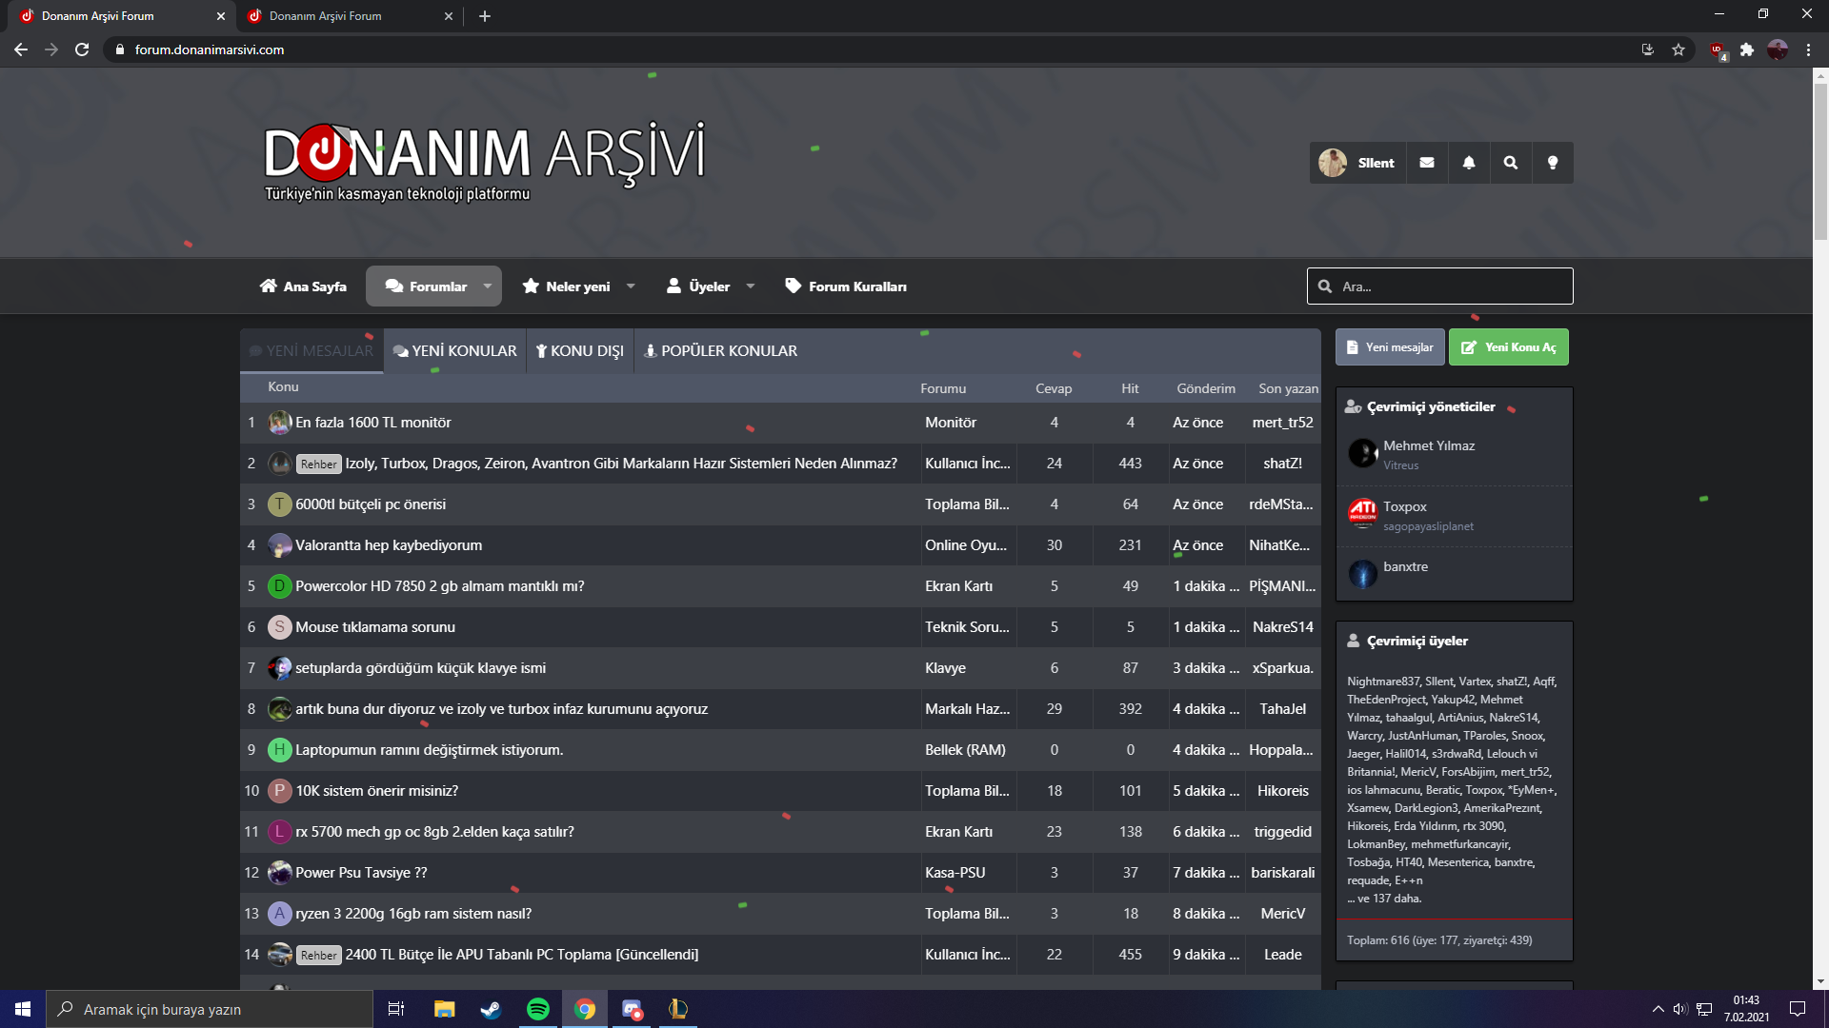Expand the Üyeler dropdown arrow
Image resolution: width=1829 pixels, height=1028 pixels.
point(751,286)
